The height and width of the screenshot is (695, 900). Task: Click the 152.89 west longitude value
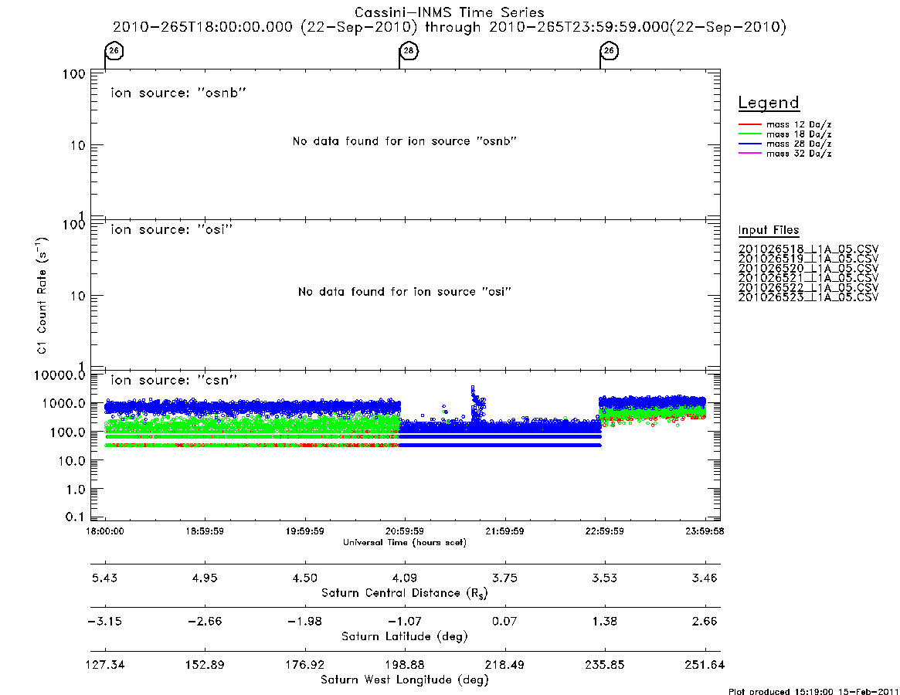[x=205, y=665]
